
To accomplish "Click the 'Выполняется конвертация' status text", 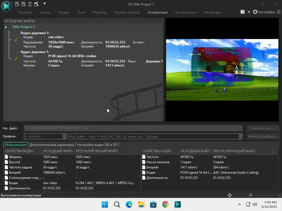I will pyautogui.click(x=21, y=195).
